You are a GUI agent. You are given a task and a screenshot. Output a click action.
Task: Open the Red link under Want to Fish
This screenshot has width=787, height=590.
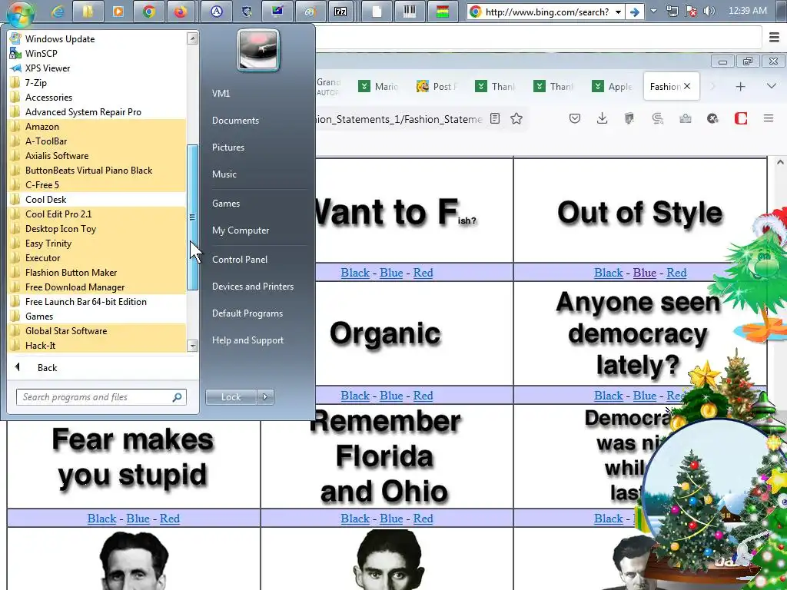click(423, 273)
